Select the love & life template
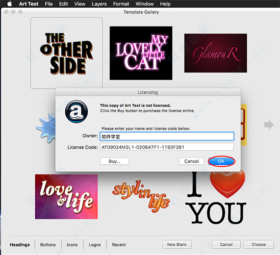This screenshot has width=280, height=255. click(66, 197)
